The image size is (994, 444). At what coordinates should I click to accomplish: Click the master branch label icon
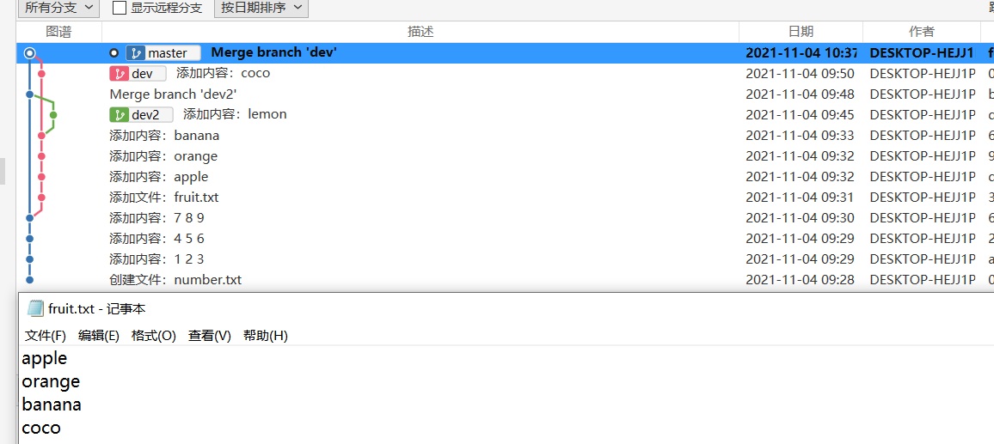coord(137,53)
